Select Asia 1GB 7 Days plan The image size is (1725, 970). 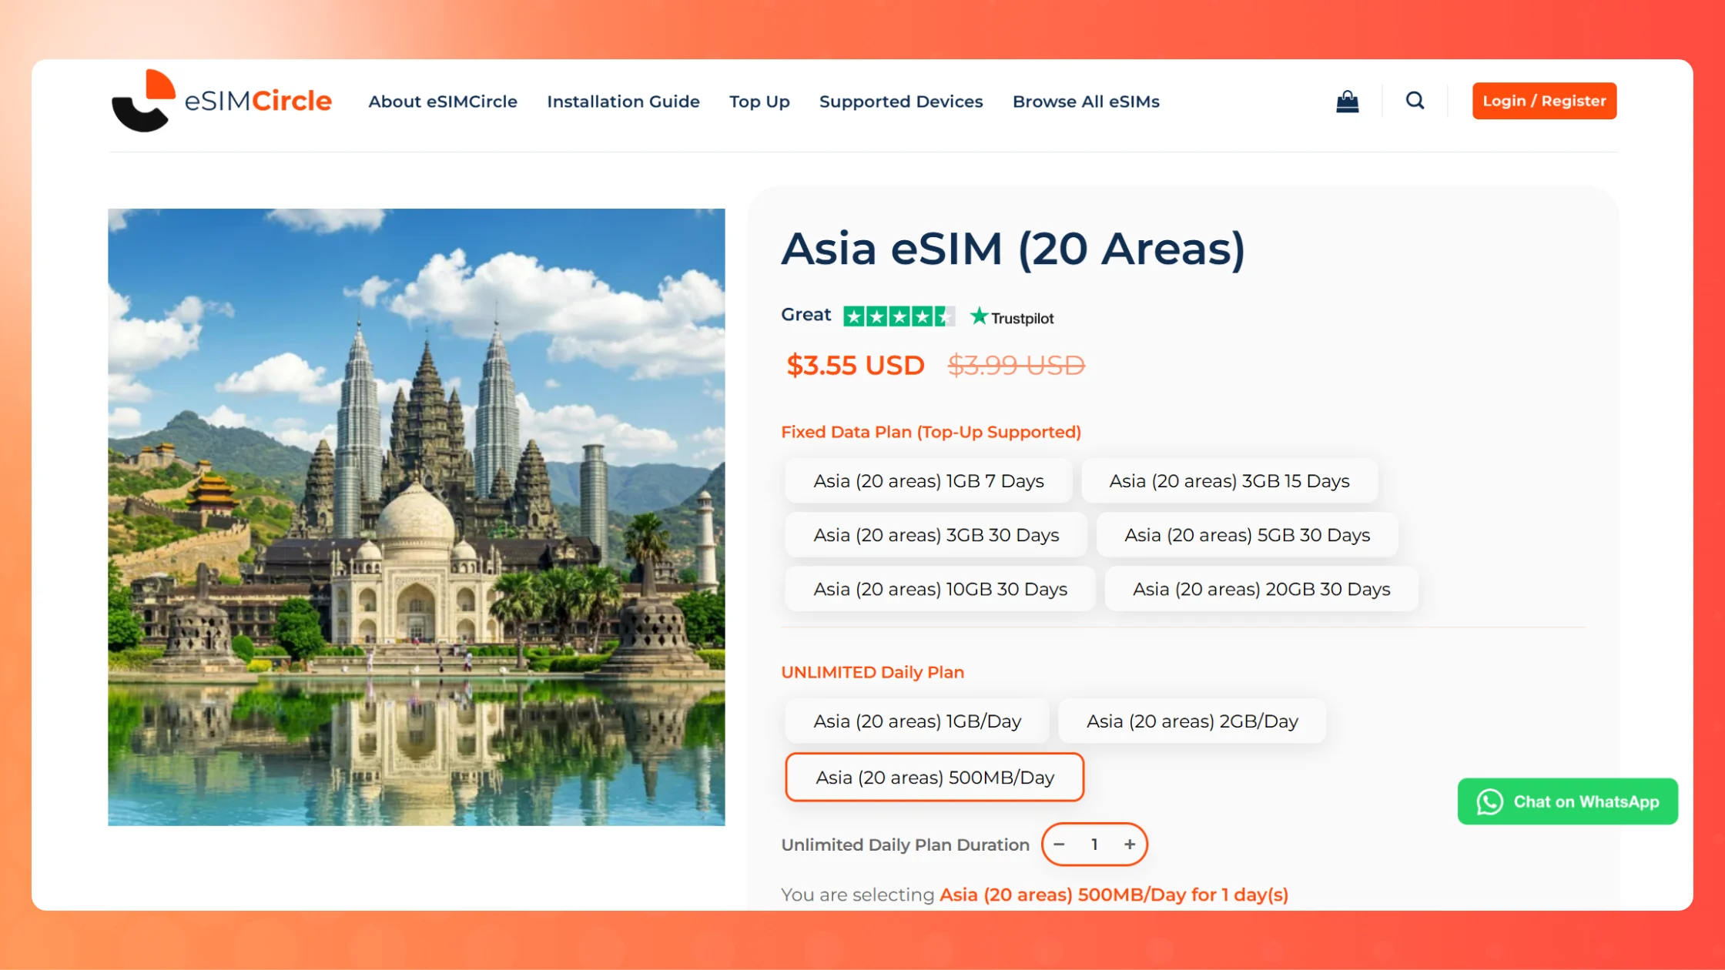tap(928, 481)
